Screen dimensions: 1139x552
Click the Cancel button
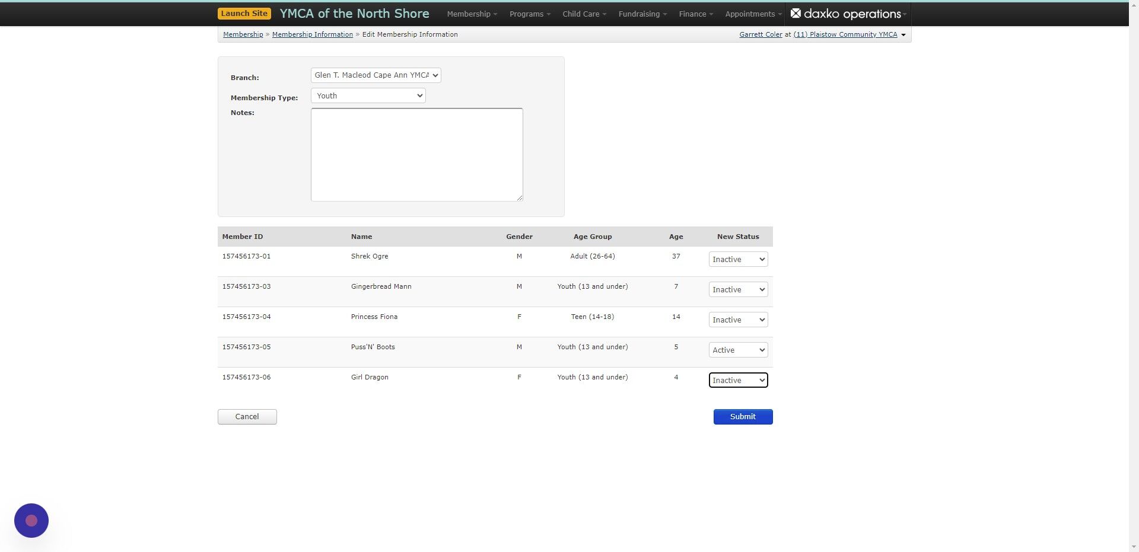point(247,416)
